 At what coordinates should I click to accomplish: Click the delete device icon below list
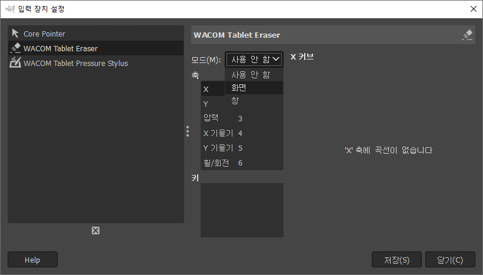(x=95, y=231)
